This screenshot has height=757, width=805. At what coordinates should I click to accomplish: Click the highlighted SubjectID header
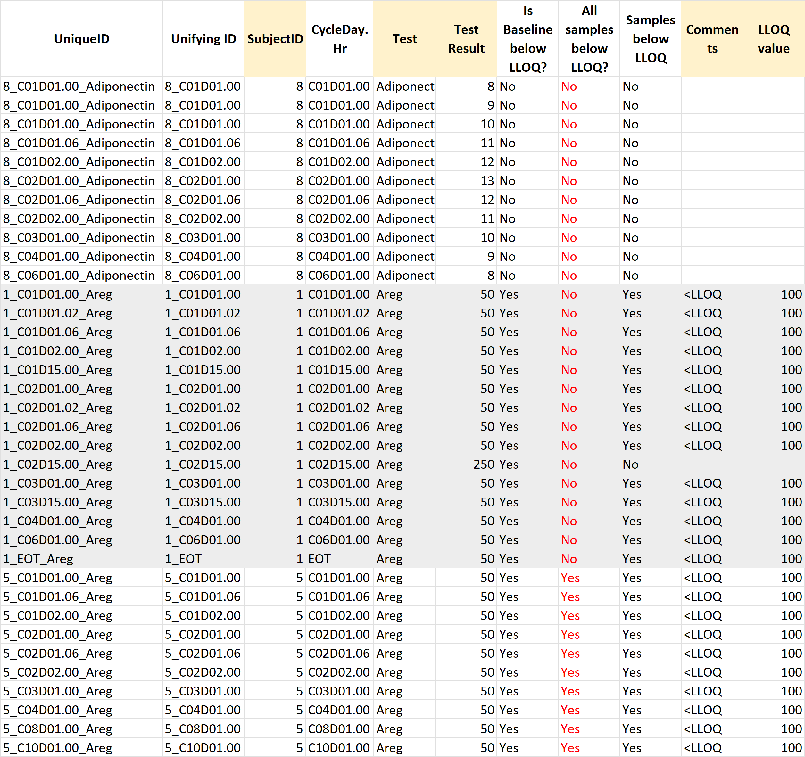tap(275, 39)
